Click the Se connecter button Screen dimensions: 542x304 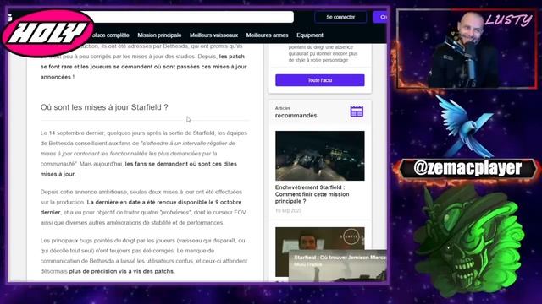[340, 17]
